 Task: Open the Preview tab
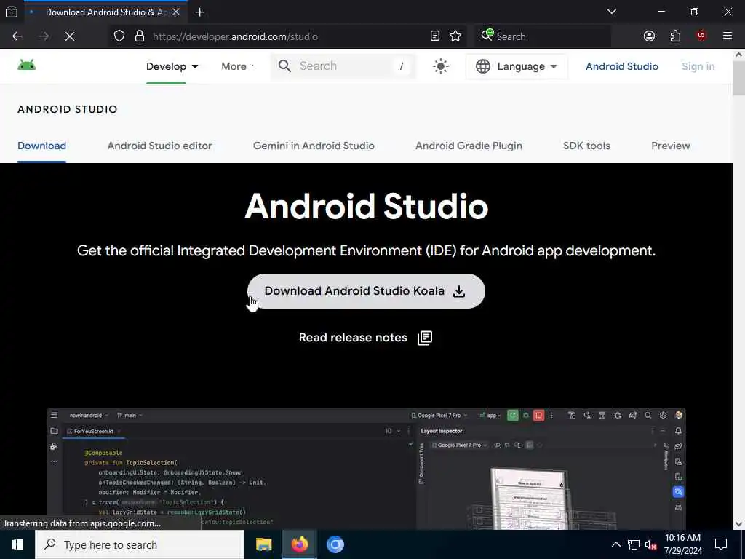[x=670, y=146]
